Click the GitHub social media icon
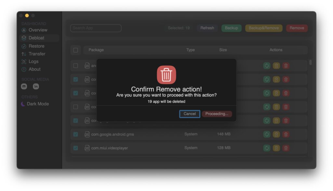The image size is (333, 191). tap(24, 86)
